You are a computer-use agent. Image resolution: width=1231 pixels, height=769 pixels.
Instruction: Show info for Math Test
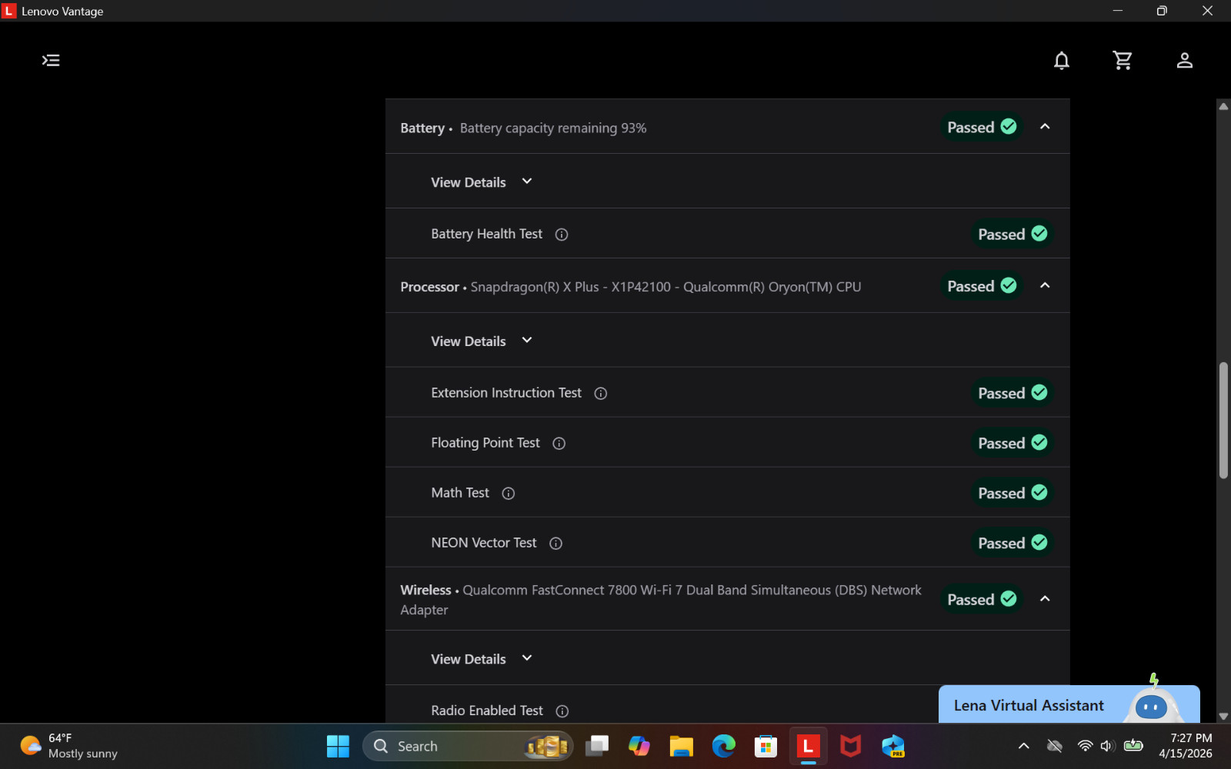[x=509, y=494]
